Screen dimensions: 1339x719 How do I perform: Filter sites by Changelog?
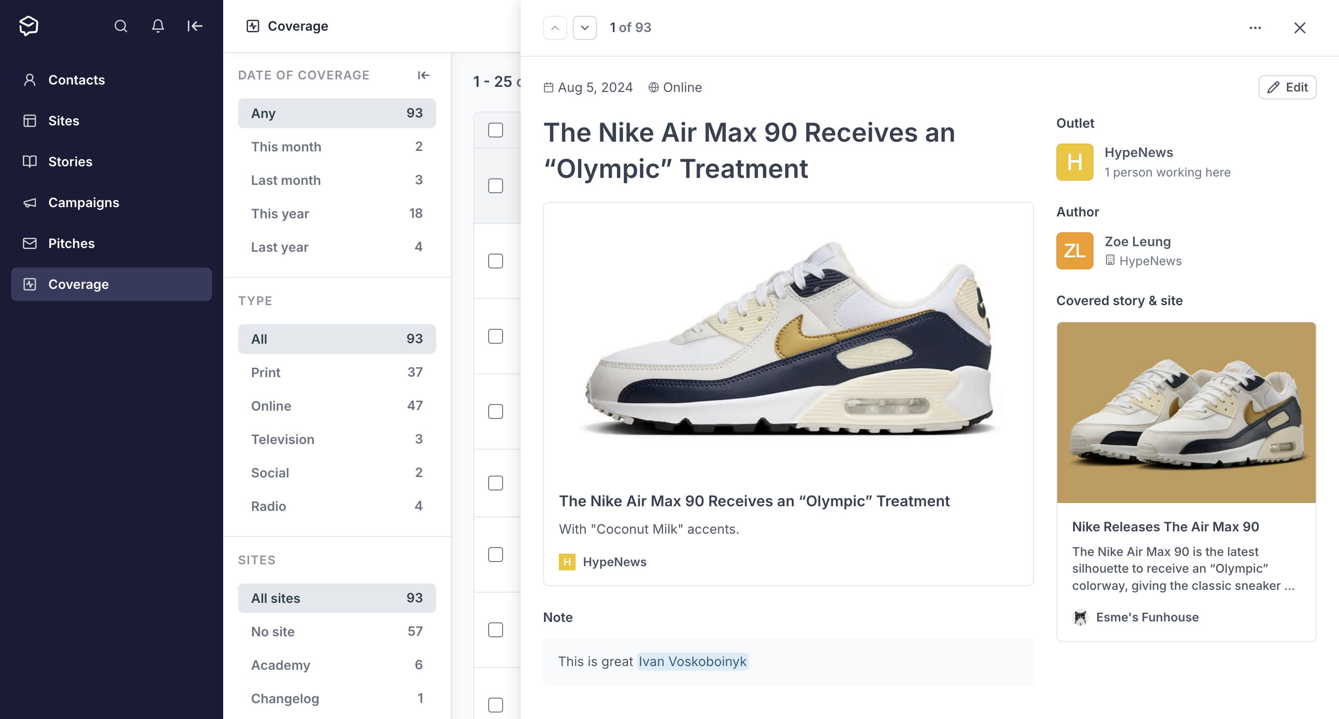point(337,699)
